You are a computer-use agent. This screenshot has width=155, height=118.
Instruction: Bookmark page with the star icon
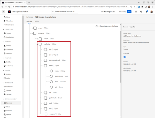[135, 7]
